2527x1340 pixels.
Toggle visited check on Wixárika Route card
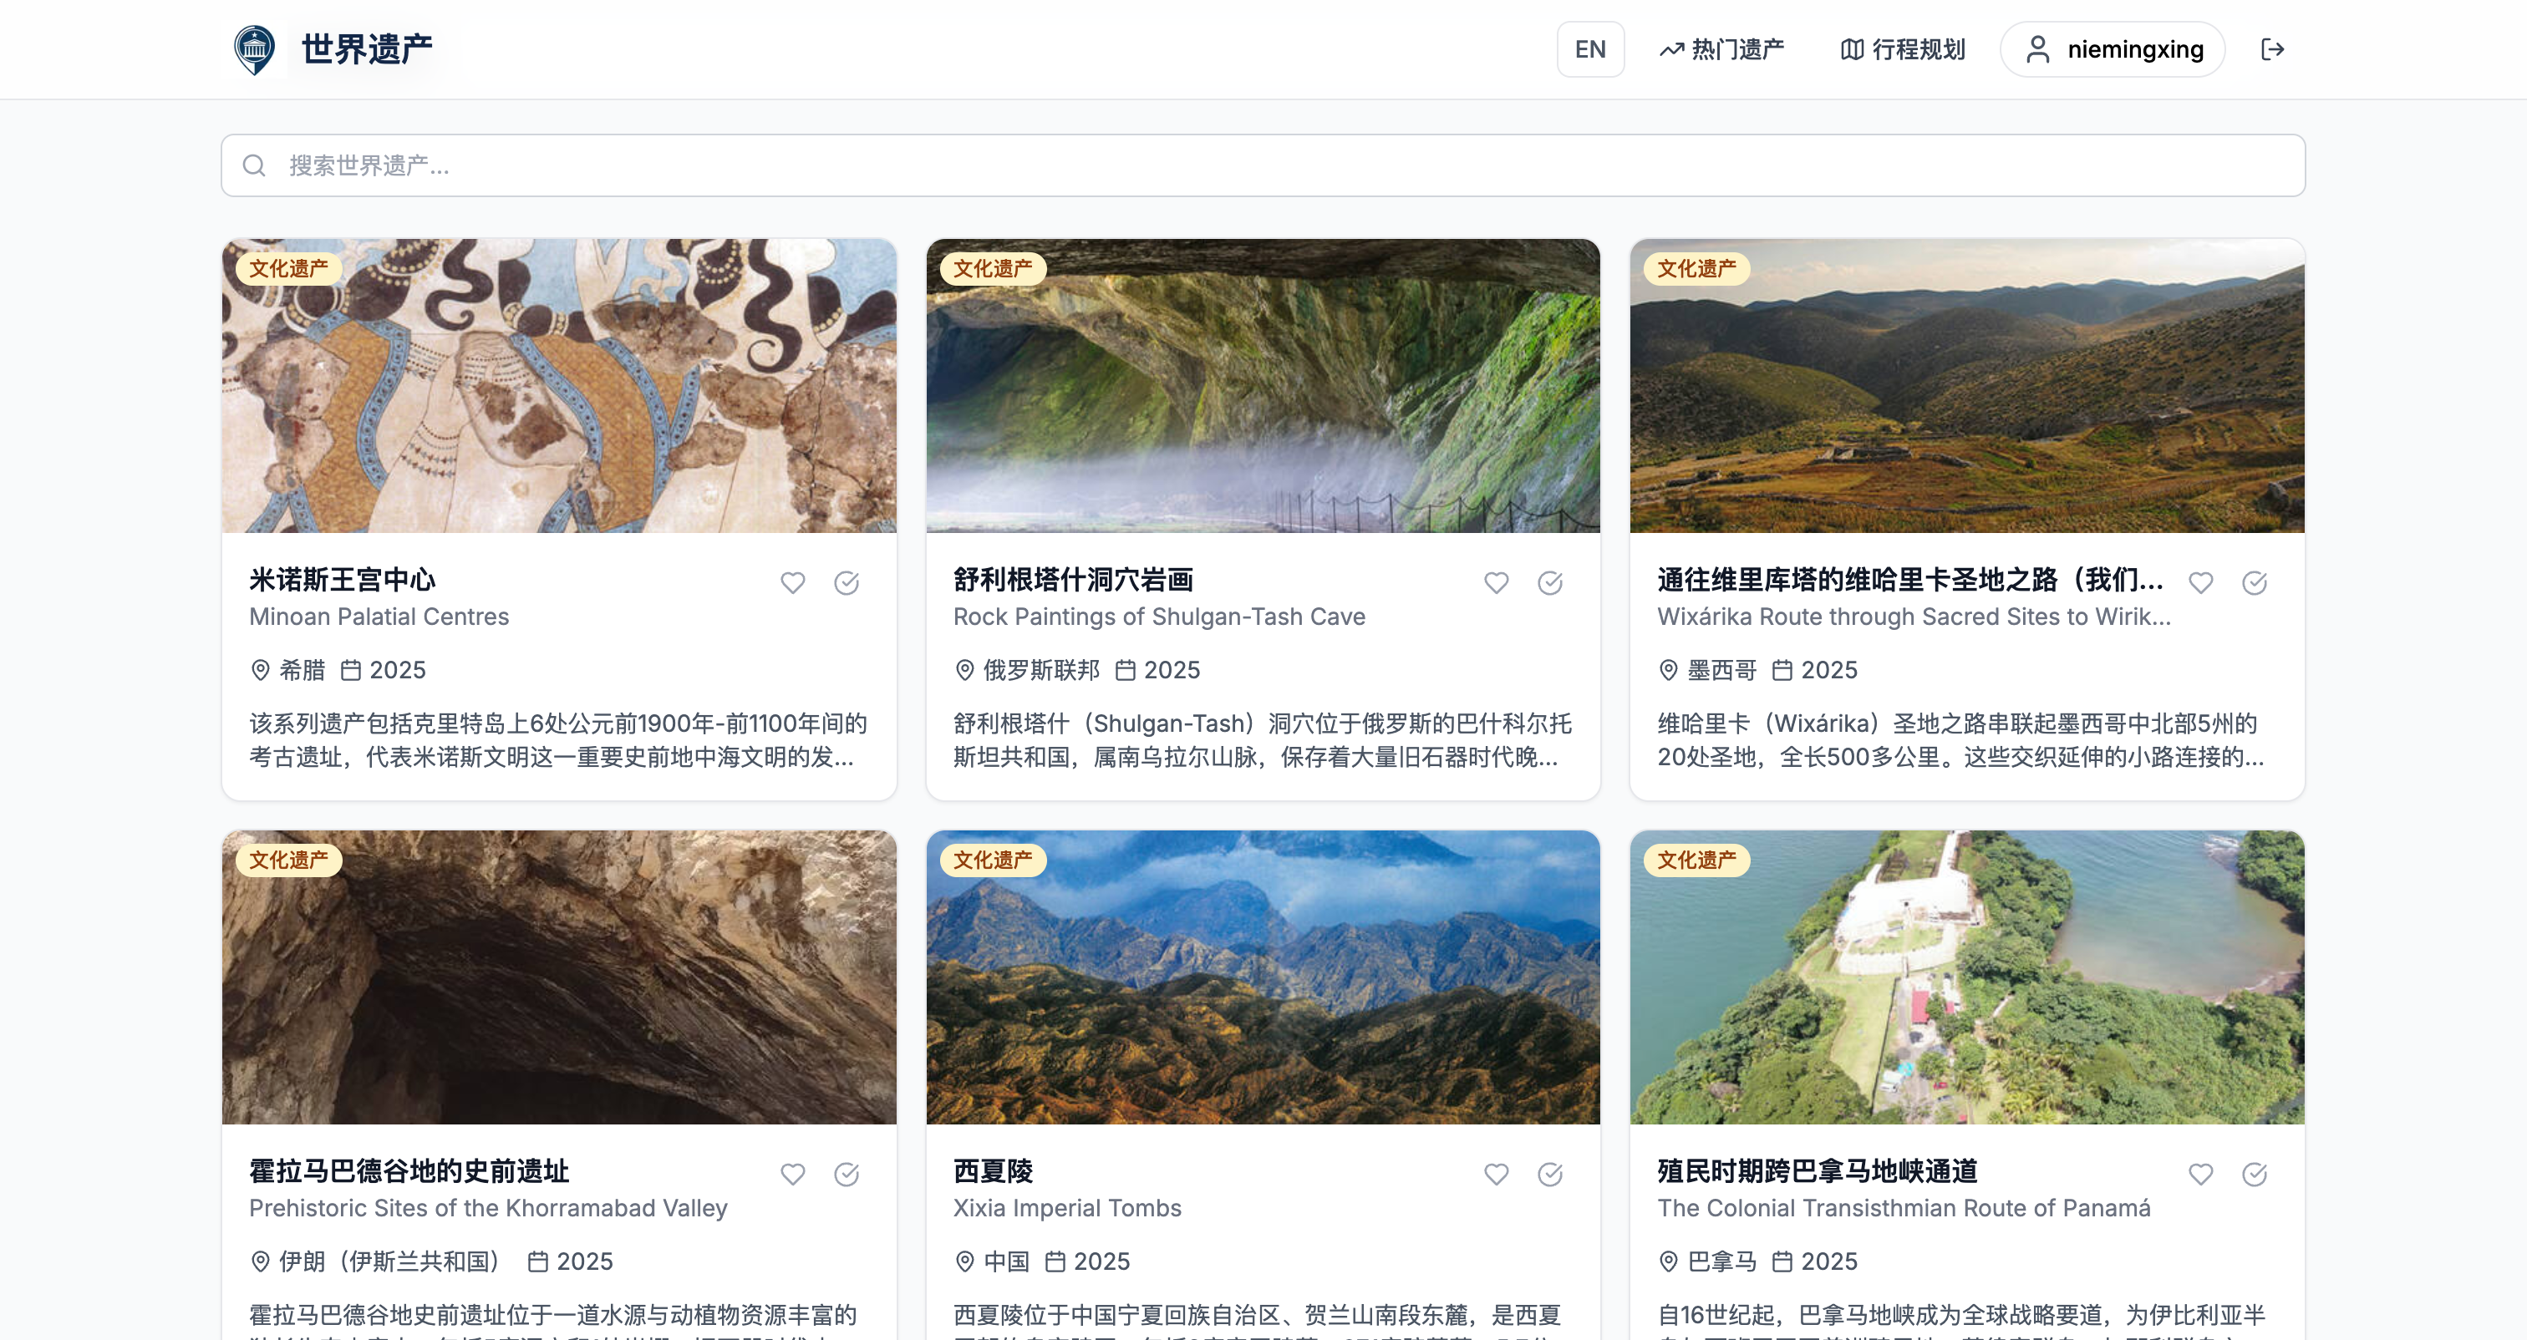pos(2255,582)
